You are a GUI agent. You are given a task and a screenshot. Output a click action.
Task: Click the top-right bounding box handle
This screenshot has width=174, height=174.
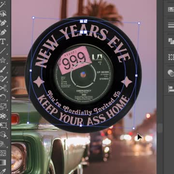(x=139, y=23)
